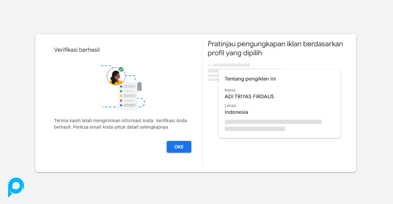Screen dimensions: 393x204
Task: Click the "Pratinjau pengungkapan iklan" preview heading
Action: pyautogui.click(x=275, y=48)
